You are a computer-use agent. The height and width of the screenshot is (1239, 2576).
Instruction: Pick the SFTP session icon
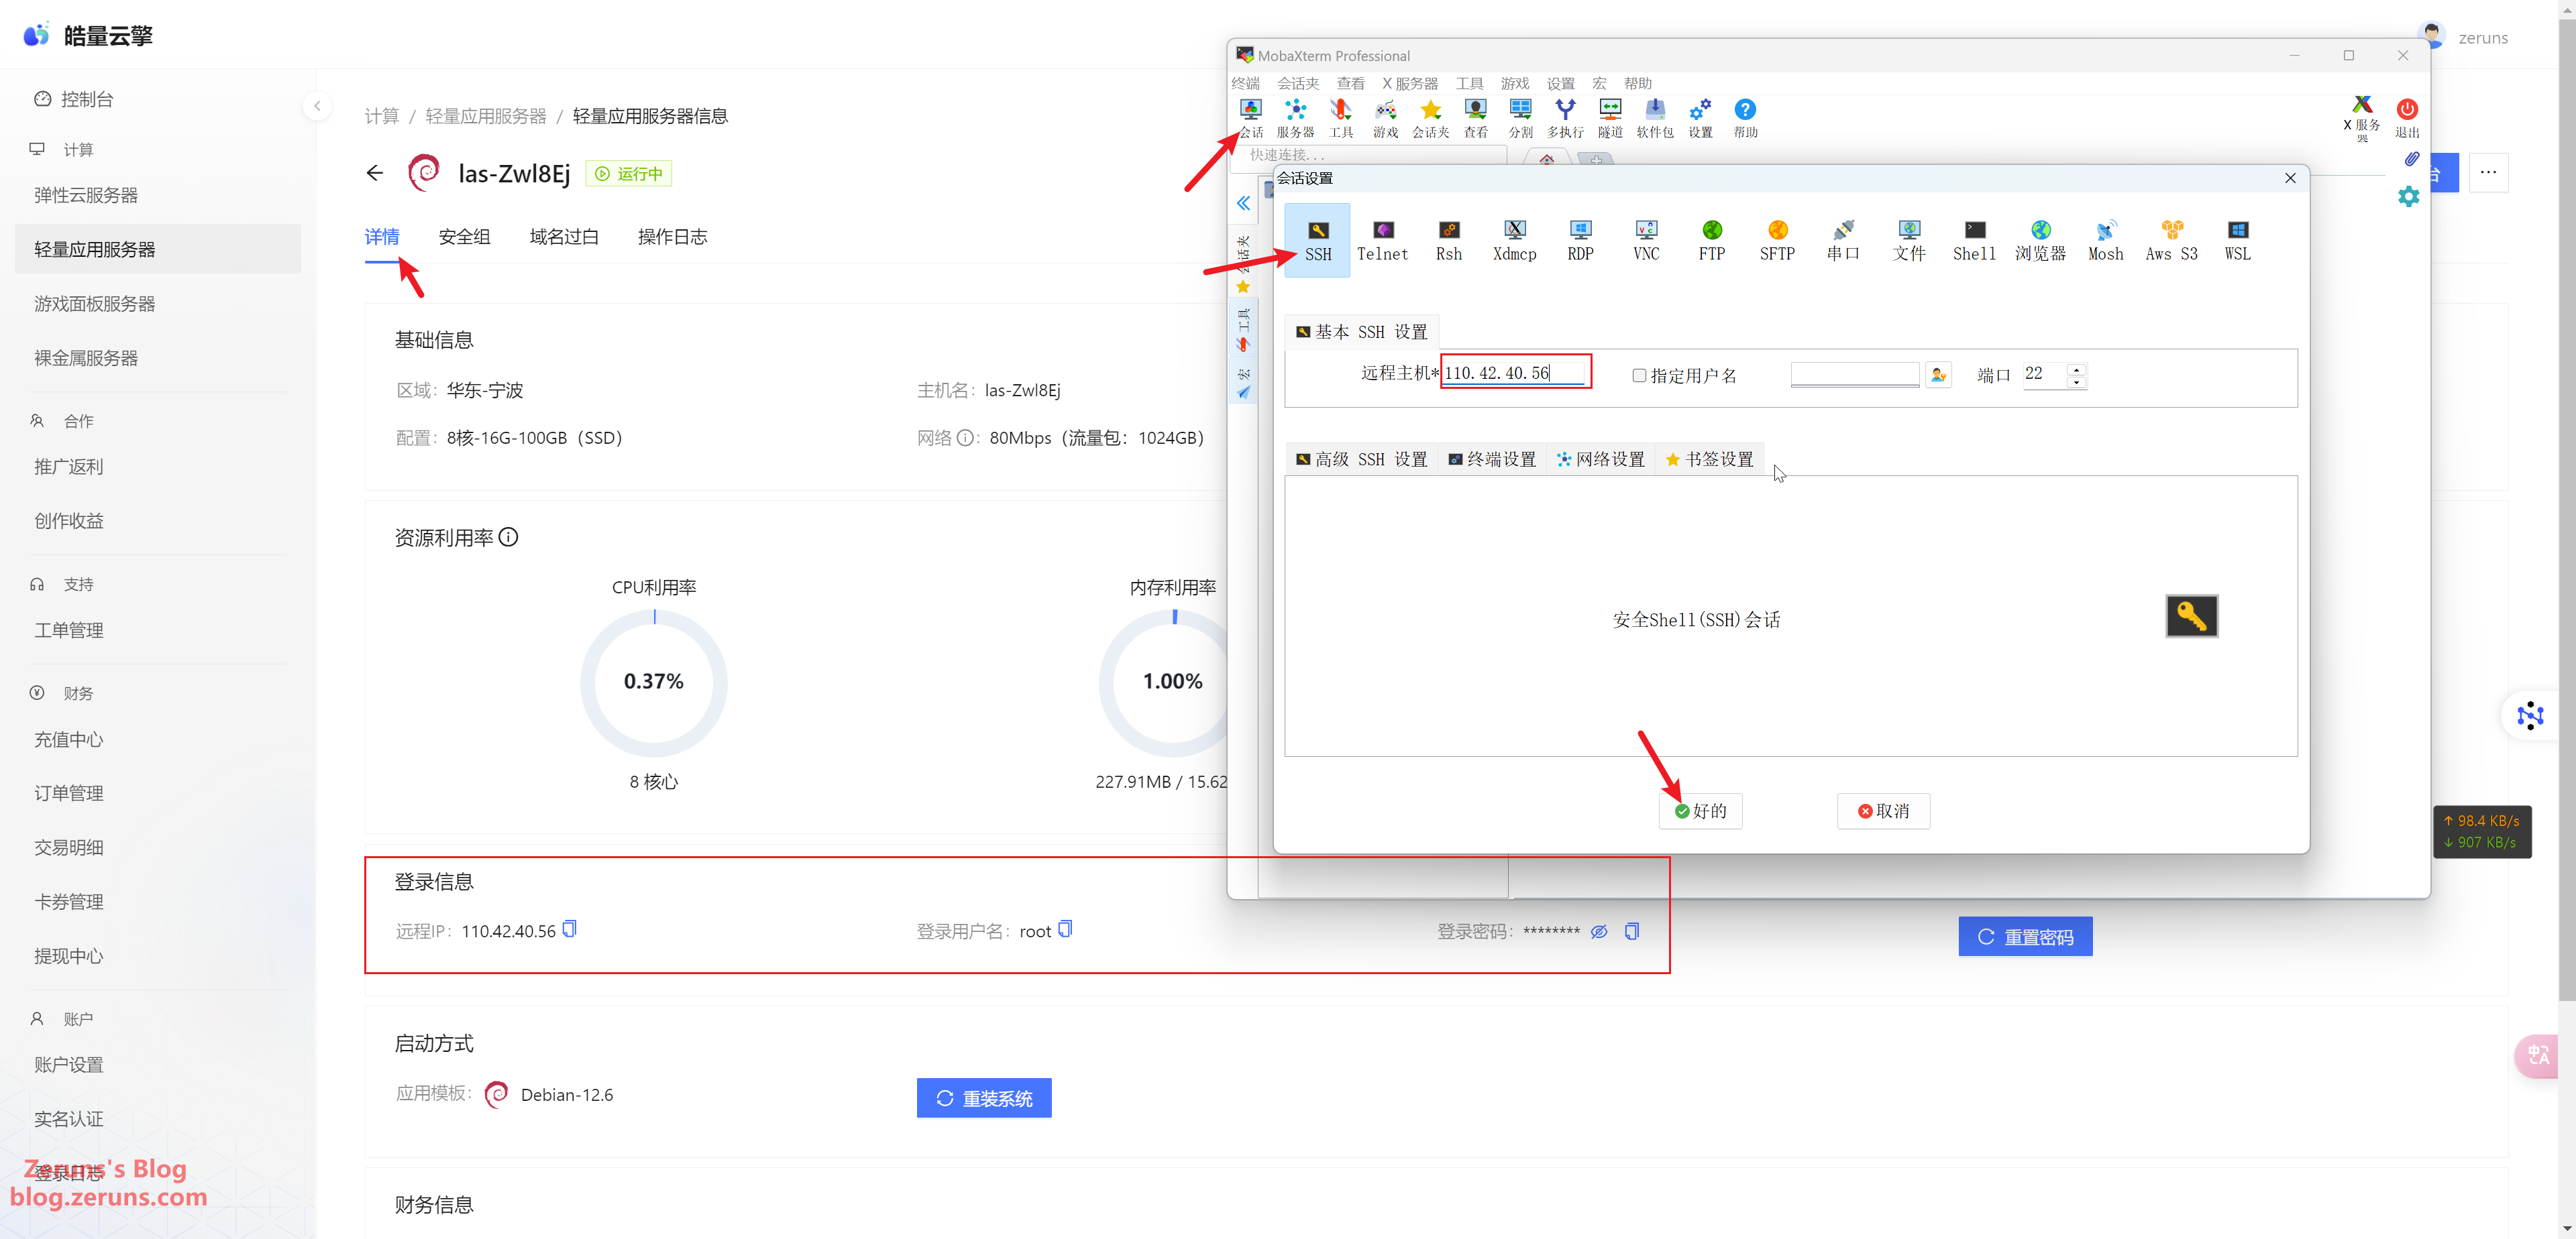pyautogui.click(x=1777, y=240)
